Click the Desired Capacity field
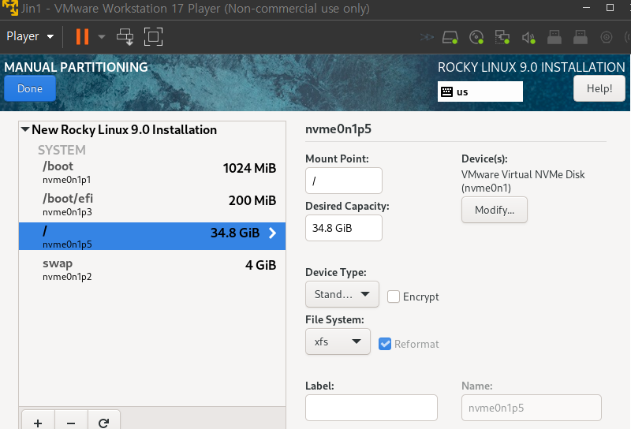The width and height of the screenshot is (631, 429). [344, 228]
